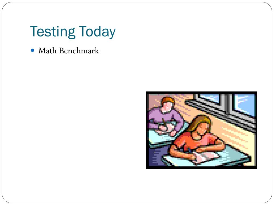Click the word "Testing" in the title
The width and height of the screenshot is (274, 206).
pyautogui.click(x=53, y=32)
